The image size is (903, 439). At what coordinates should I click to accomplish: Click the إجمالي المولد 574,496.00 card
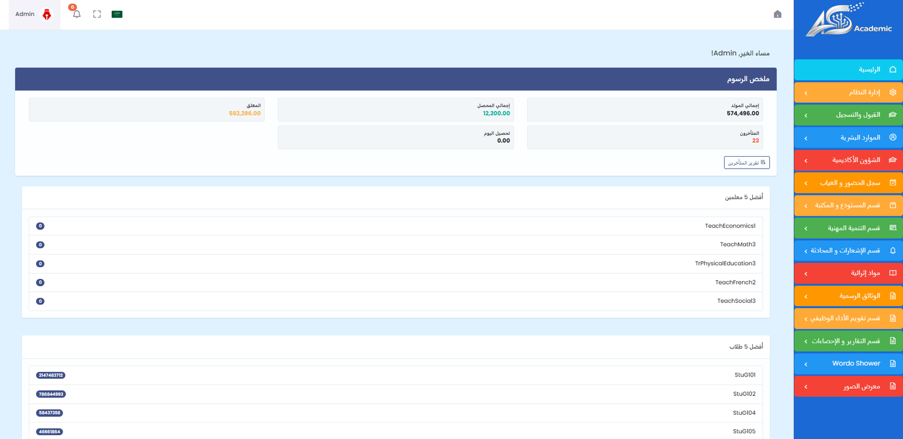pyautogui.click(x=645, y=110)
